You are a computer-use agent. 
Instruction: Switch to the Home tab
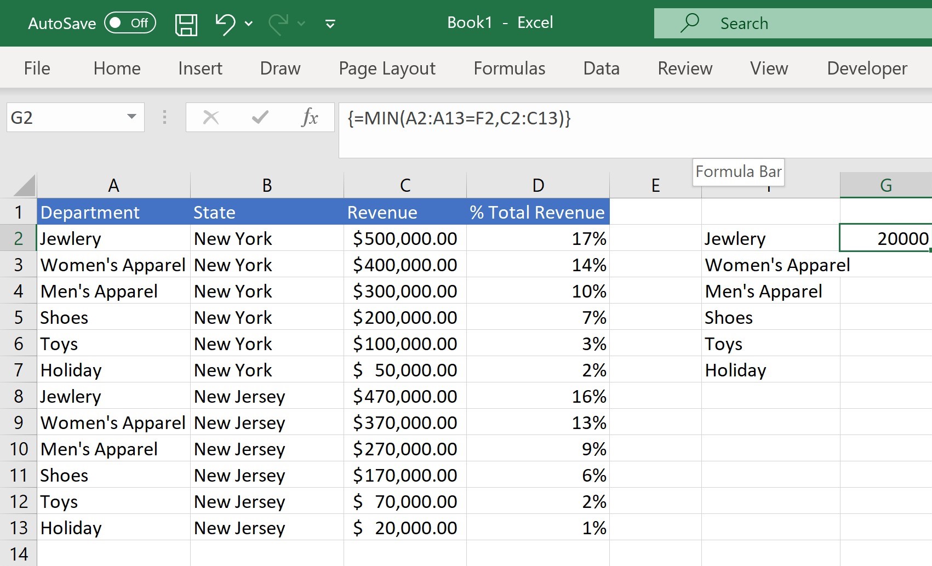[117, 68]
